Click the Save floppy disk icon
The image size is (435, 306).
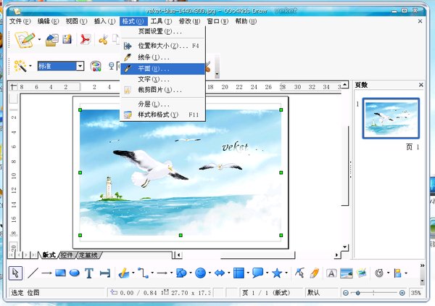pos(67,39)
